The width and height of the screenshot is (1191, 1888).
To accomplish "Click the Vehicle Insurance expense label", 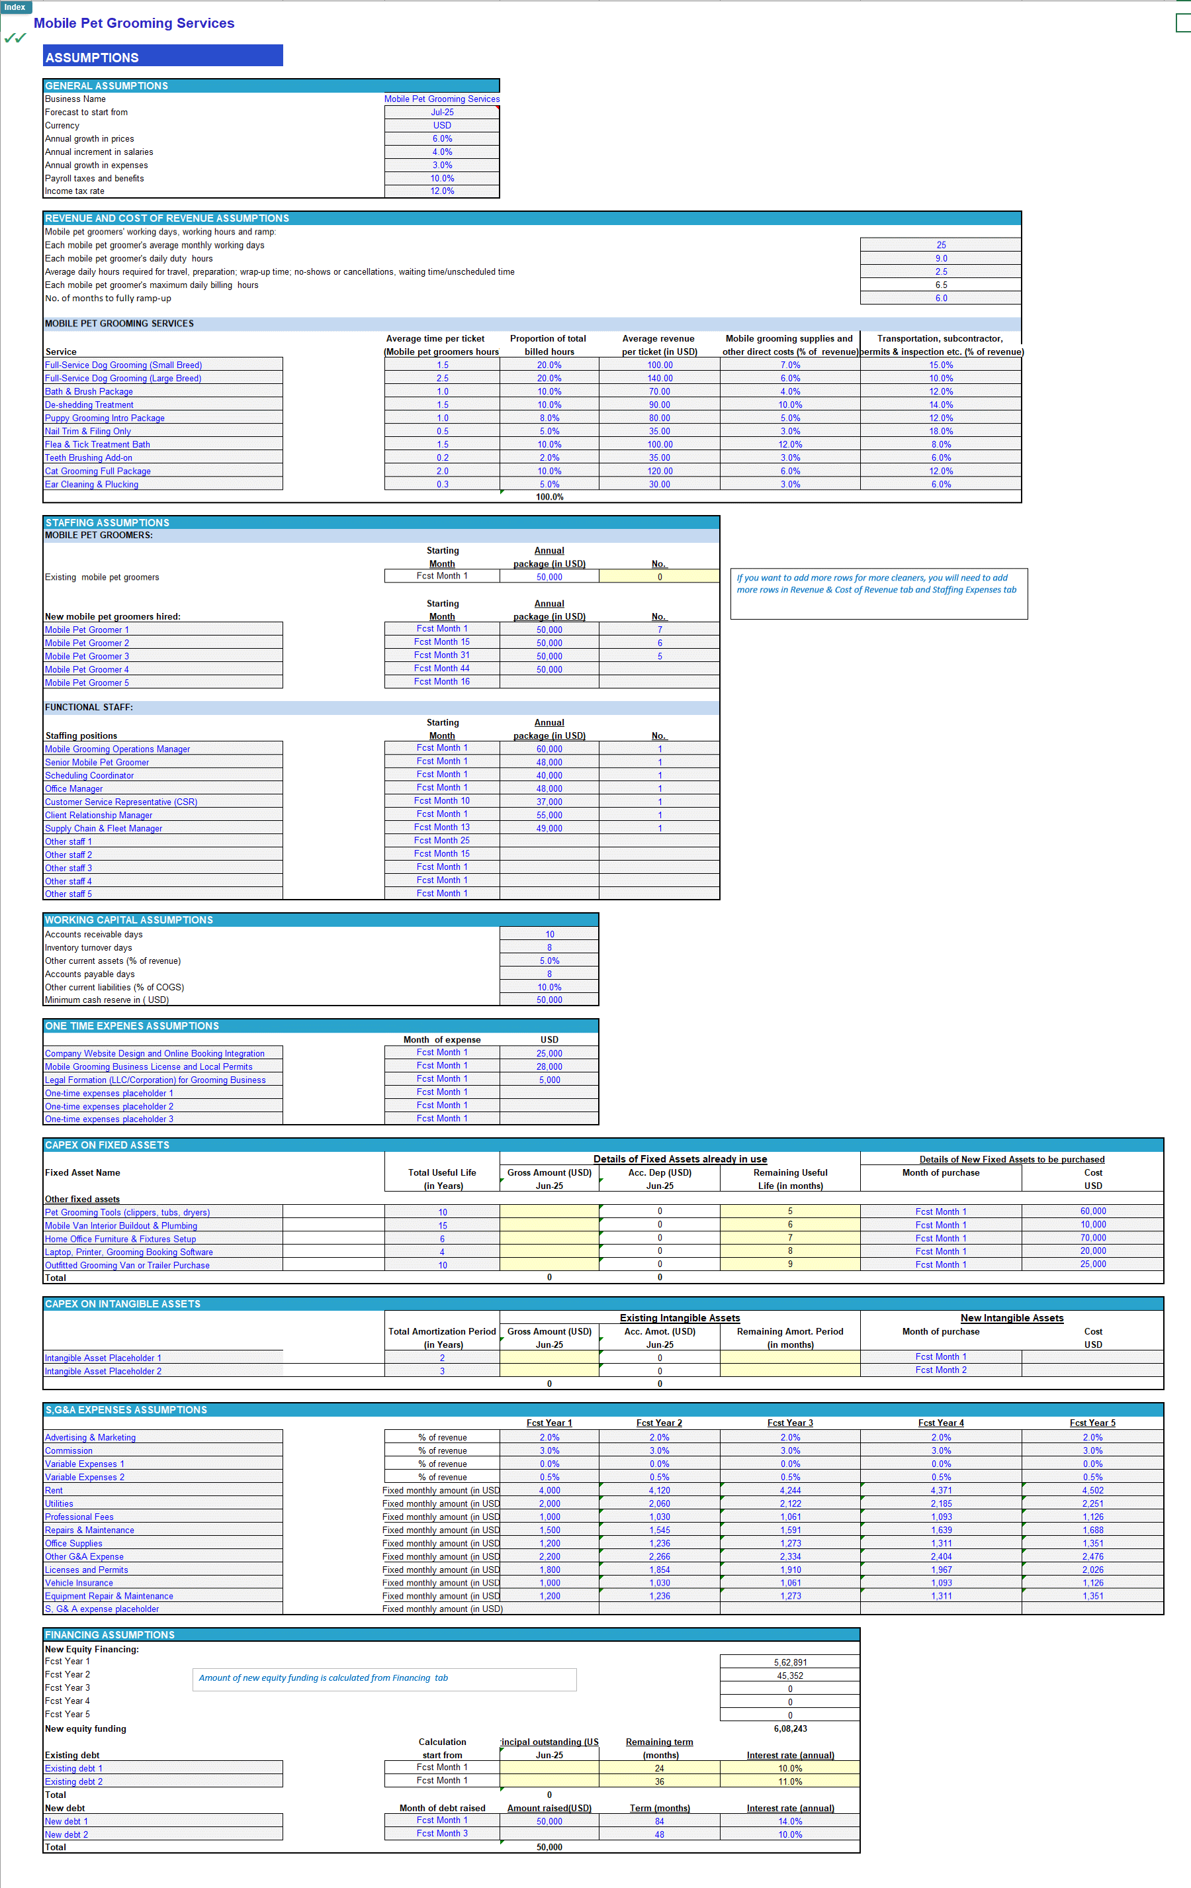I will [x=162, y=1583].
